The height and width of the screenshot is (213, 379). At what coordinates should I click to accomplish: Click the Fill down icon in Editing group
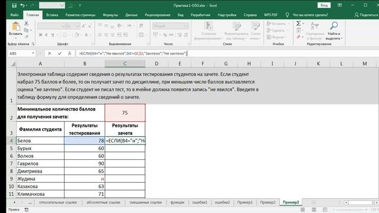click(298, 30)
